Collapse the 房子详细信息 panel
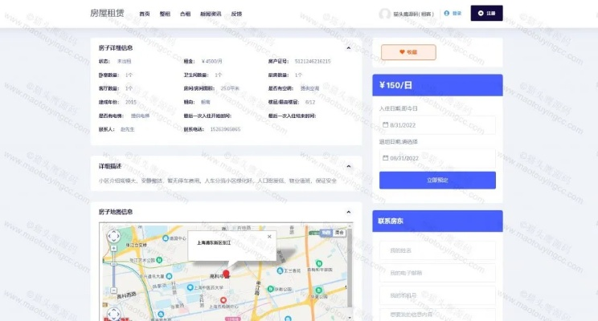The image size is (598, 321). tap(349, 47)
